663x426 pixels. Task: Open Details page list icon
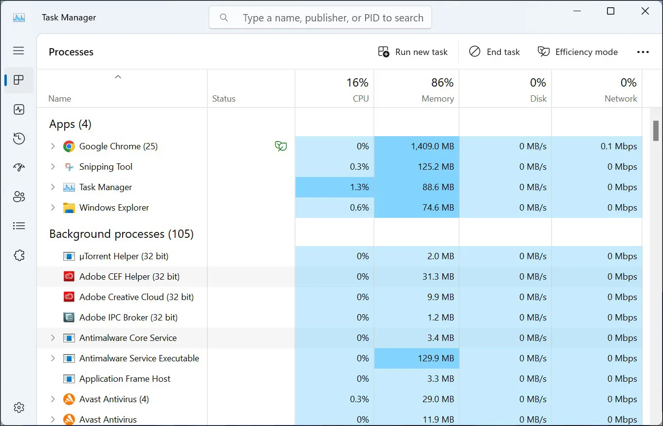[x=19, y=226]
